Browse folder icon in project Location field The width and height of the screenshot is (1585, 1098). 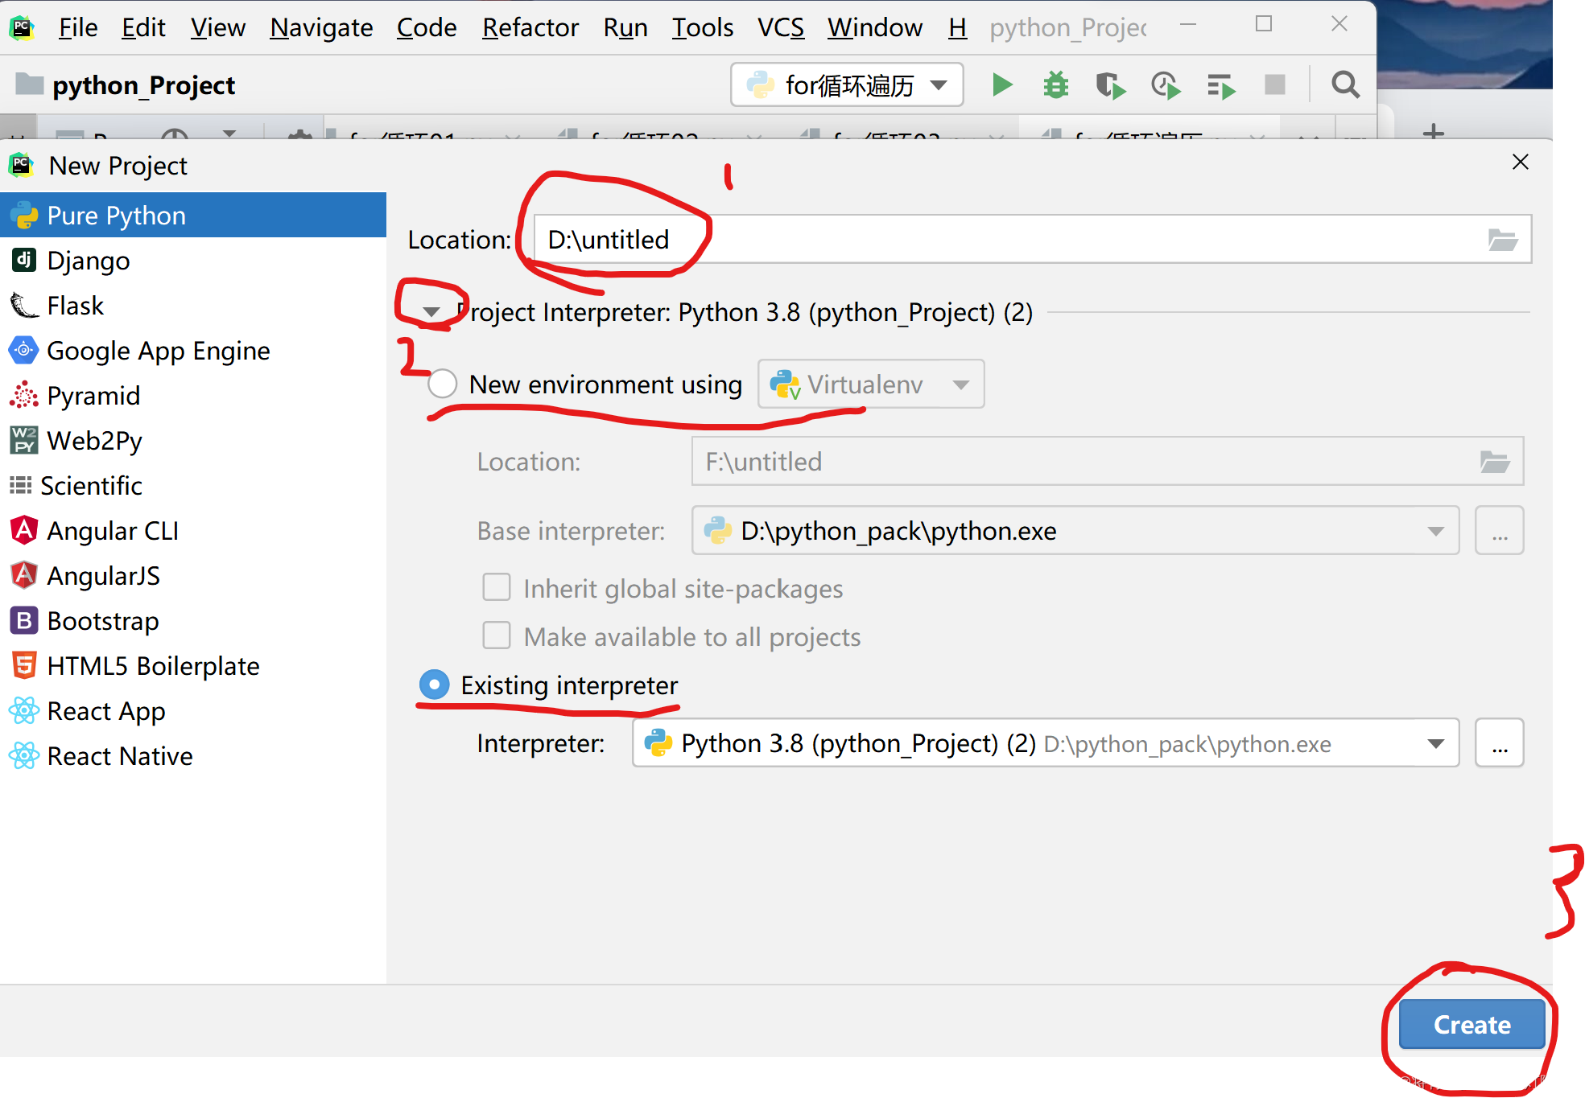coord(1502,240)
